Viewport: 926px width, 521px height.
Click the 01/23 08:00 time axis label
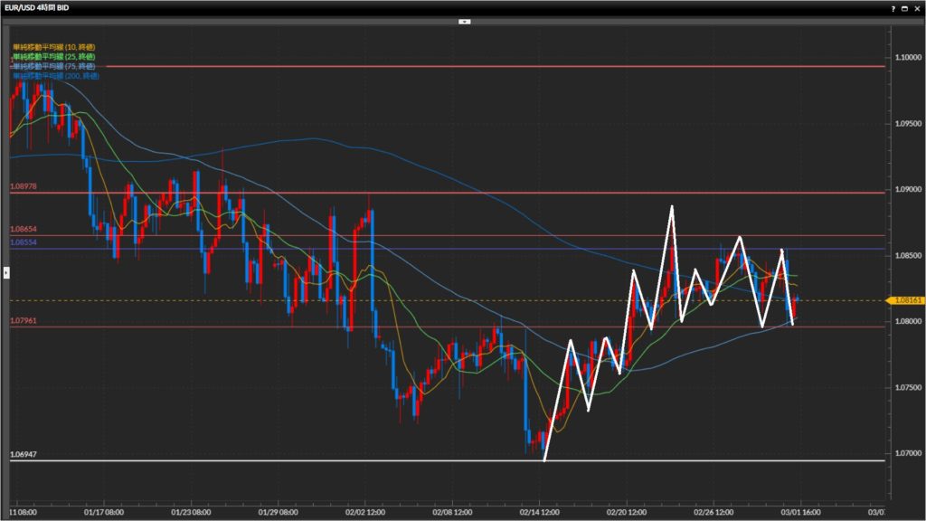191,511
